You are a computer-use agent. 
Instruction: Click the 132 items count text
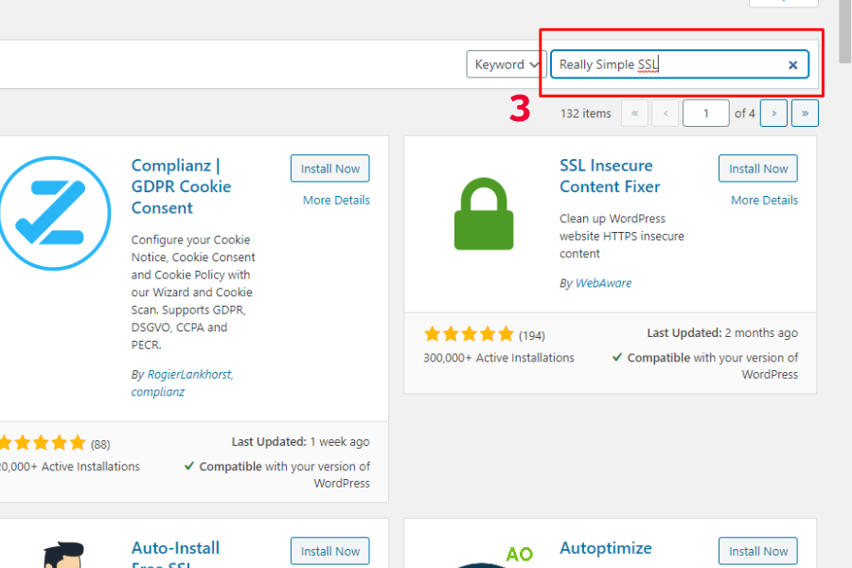tap(586, 114)
